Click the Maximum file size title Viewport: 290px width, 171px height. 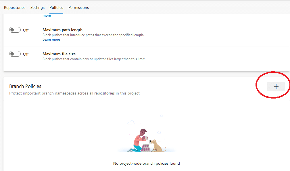[x=59, y=54]
